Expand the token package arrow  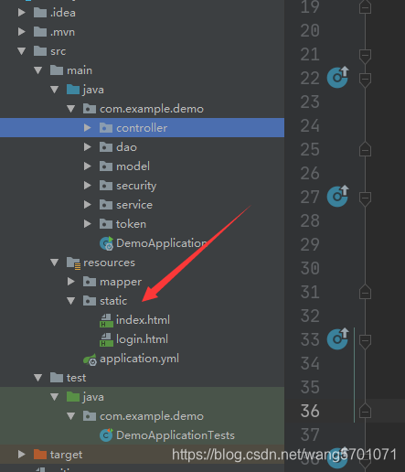(x=88, y=224)
